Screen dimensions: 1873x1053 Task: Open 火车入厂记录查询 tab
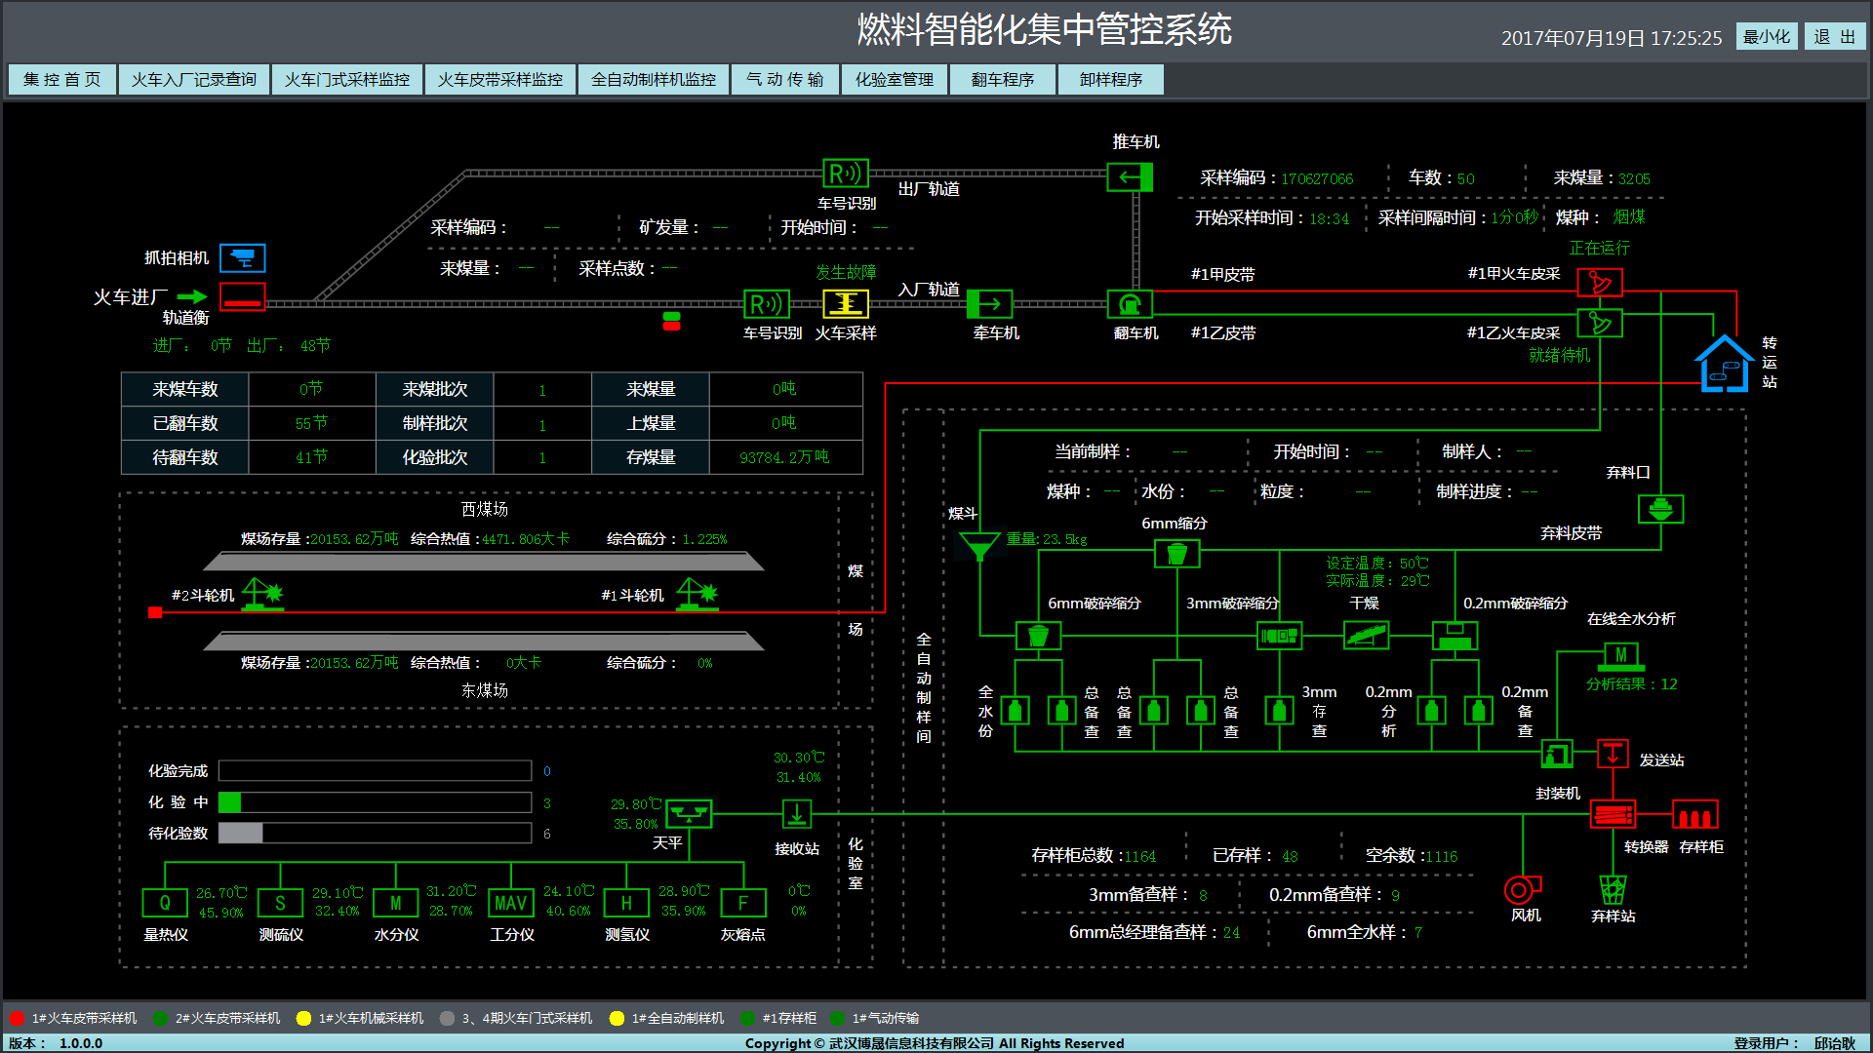coord(193,80)
